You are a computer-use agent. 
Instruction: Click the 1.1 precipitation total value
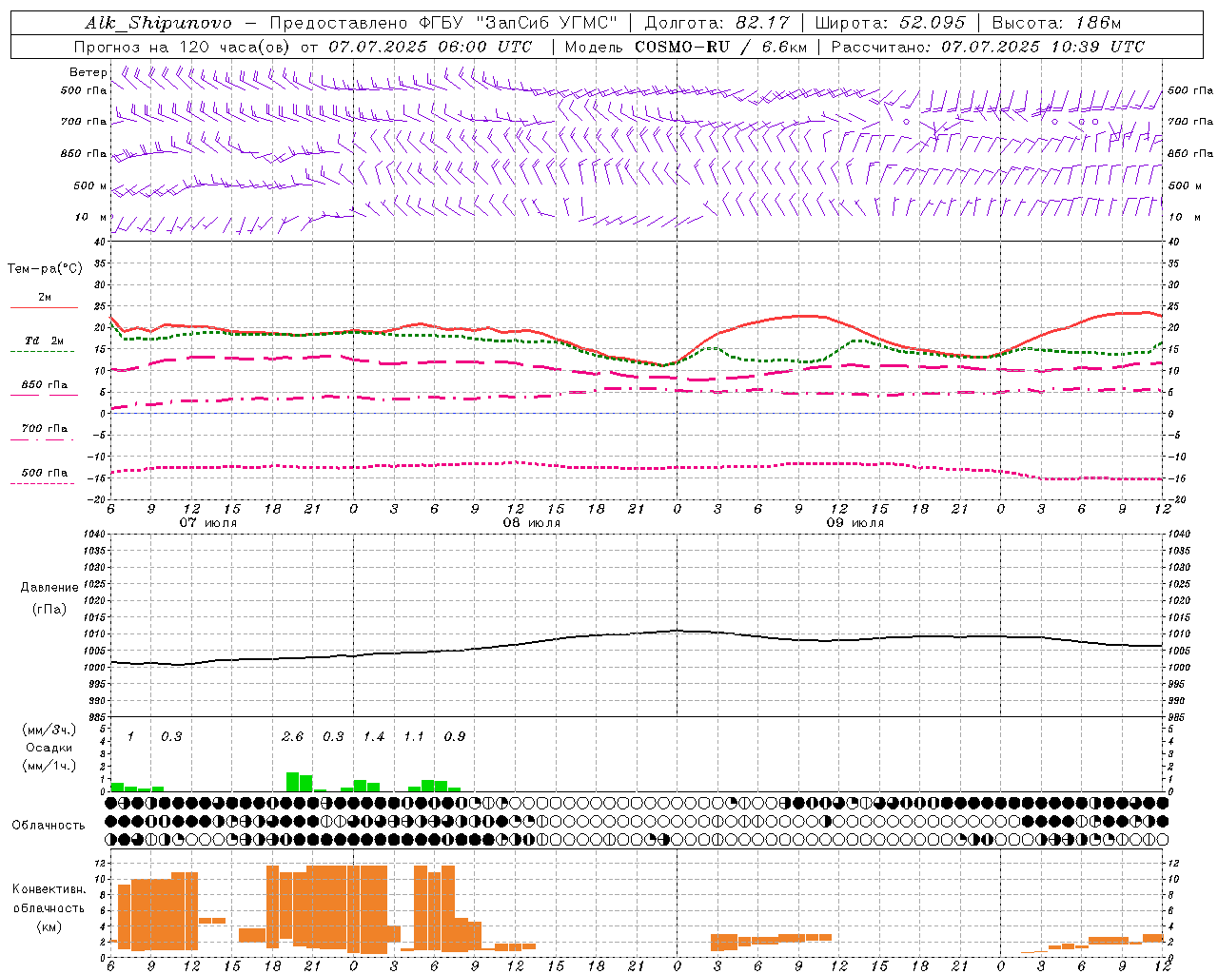coord(414,737)
